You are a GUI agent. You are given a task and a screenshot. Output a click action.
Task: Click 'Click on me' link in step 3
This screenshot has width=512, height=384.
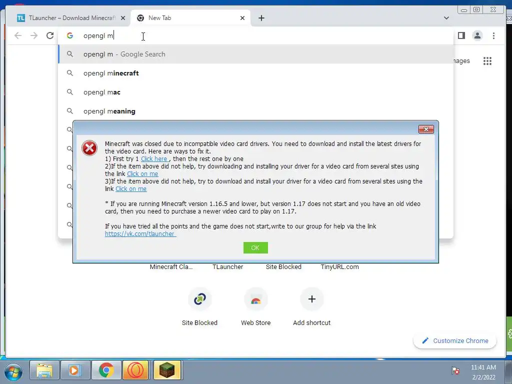[131, 188]
